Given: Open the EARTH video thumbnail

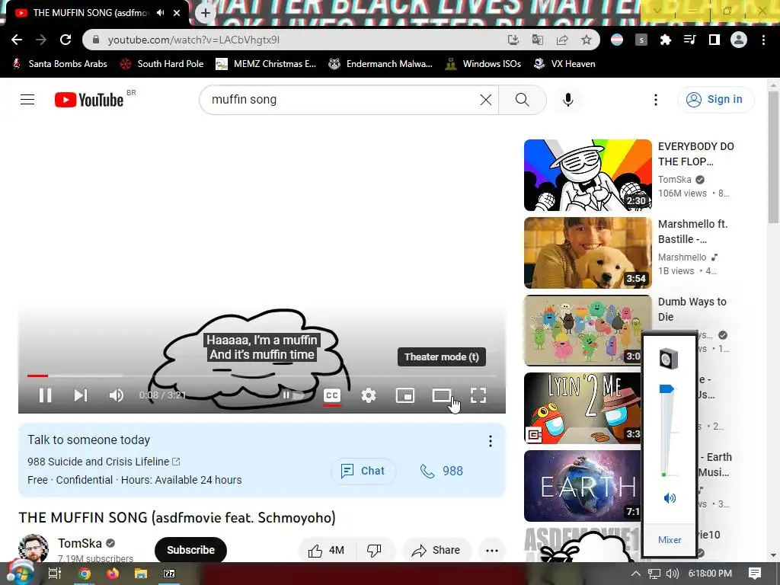Looking at the screenshot, I should [x=583, y=485].
